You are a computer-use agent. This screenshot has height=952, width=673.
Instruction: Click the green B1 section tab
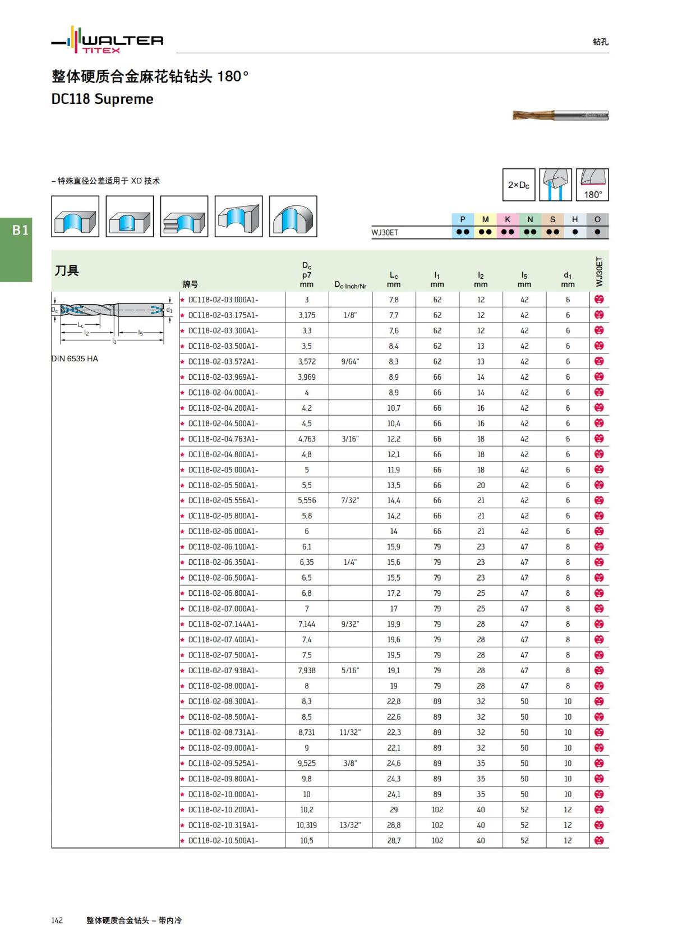click(x=16, y=250)
